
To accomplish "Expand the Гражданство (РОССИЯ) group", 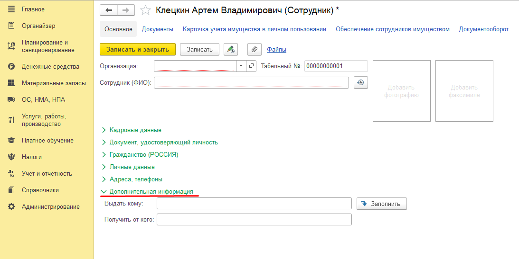I will tap(140, 154).
